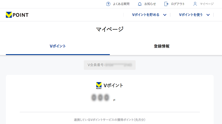Screen dimensions: 222x124
Task: Click the pt unit label
Action: (x=114, y=100)
